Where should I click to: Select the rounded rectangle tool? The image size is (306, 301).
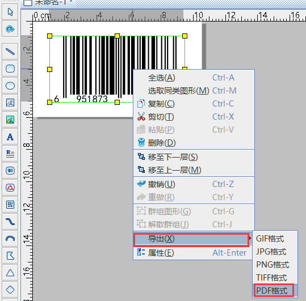pyautogui.click(x=10, y=69)
